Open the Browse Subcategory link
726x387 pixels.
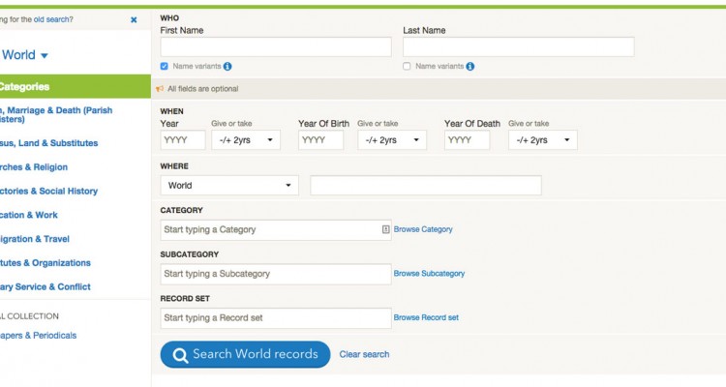click(x=429, y=274)
